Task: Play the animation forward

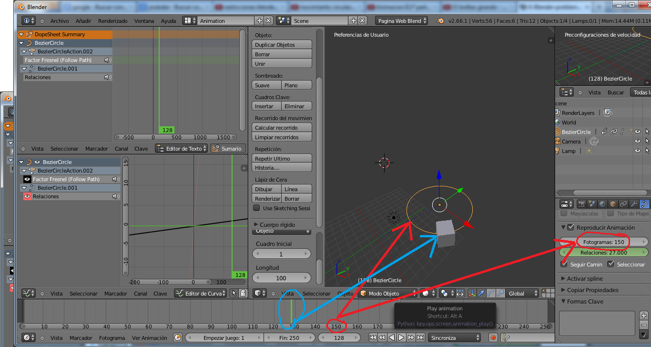Action: click(x=401, y=337)
